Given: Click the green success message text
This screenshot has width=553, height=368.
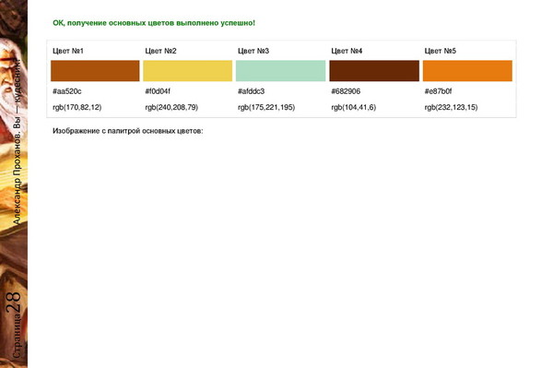Looking at the screenshot, I should [x=154, y=23].
